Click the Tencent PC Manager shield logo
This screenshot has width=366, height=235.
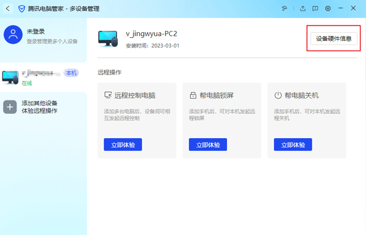click(x=22, y=9)
